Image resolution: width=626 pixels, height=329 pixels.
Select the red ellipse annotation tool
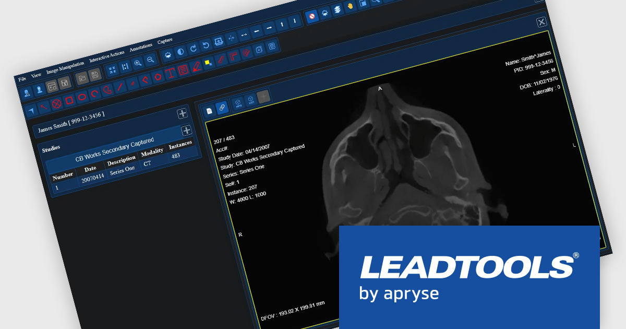[x=82, y=97]
